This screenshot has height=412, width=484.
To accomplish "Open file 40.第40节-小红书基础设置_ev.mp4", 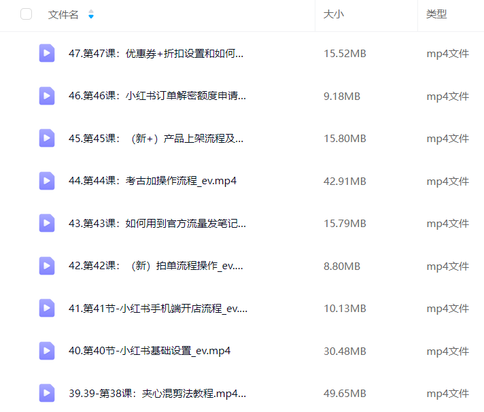I will (150, 351).
